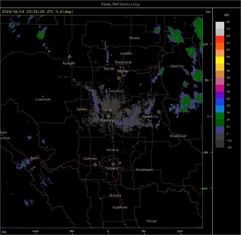Click the RockyMH label
This screenshot has height=235, width=241.
point(68,63)
